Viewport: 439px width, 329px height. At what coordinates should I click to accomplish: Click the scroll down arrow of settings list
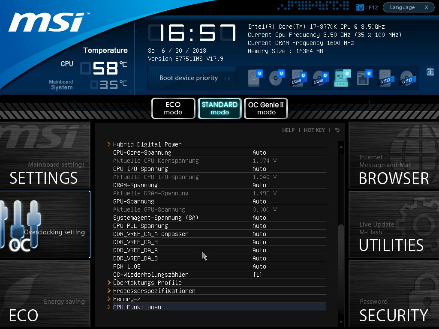pos(341,322)
